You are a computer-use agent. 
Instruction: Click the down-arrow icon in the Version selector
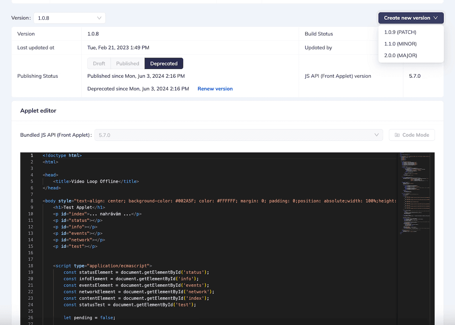tap(99, 18)
